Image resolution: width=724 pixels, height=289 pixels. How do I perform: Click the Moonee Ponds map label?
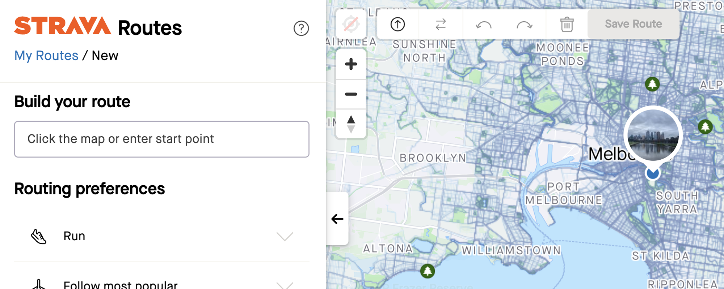coord(563,54)
